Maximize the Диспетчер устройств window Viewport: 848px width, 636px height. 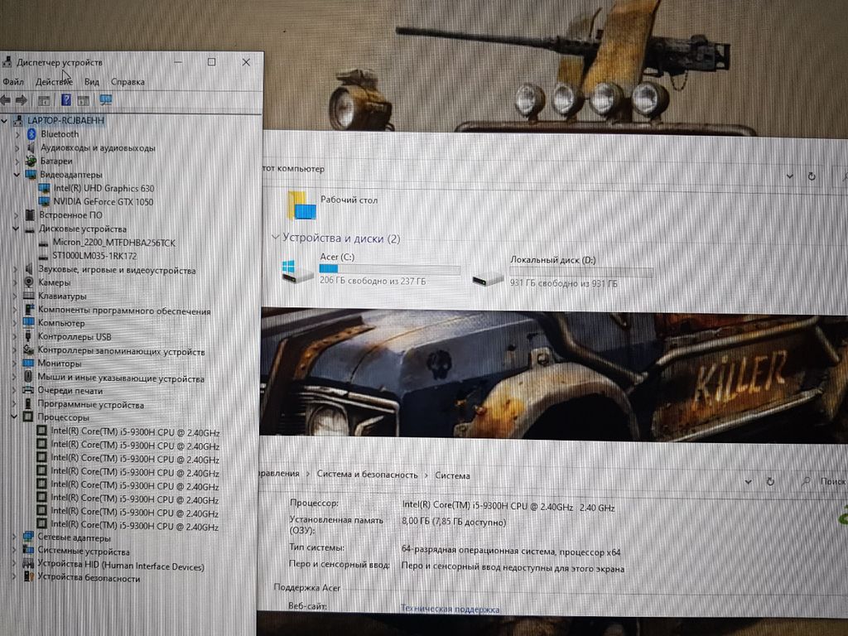pyautogui.click(x=211, y=62)
